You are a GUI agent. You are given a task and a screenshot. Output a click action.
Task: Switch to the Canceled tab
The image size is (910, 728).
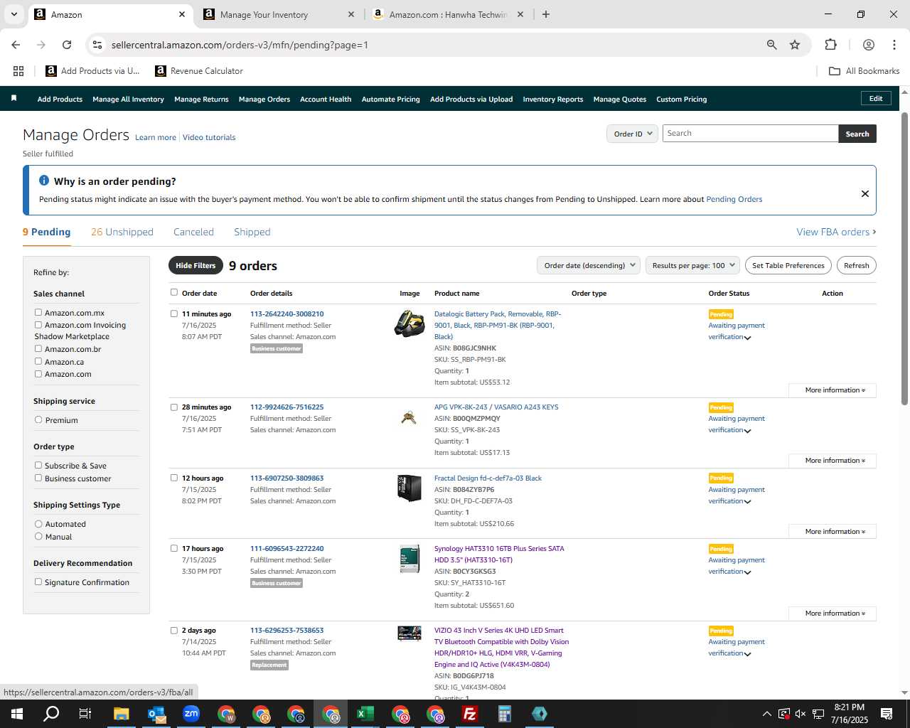click(x=193, y=232)
